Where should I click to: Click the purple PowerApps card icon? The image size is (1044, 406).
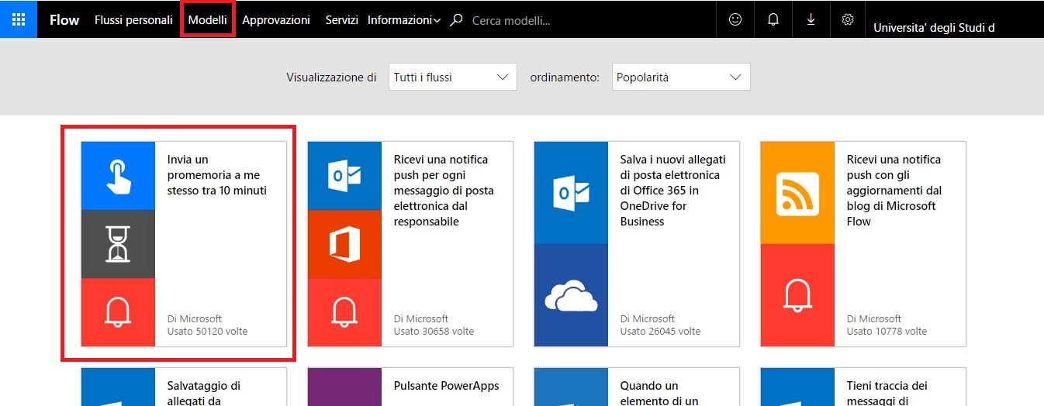(x=344, y=387)
